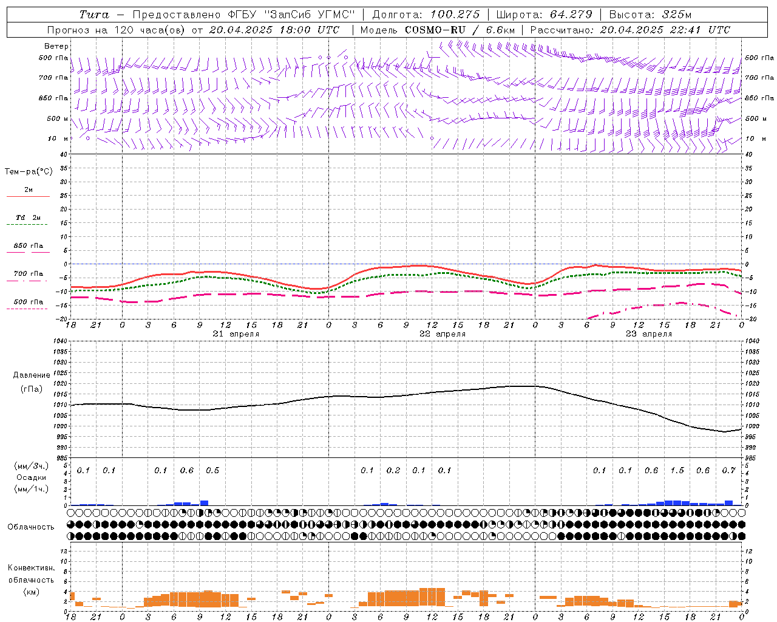The width and height of the screenshot is (777, 622).
Task: Click the "Модель COSMO-RU / 6.6км" label
Action: [438, 30]
